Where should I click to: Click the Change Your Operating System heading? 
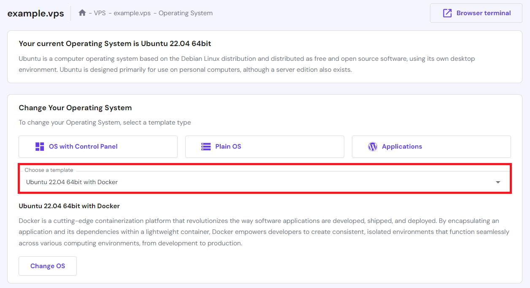75,108
